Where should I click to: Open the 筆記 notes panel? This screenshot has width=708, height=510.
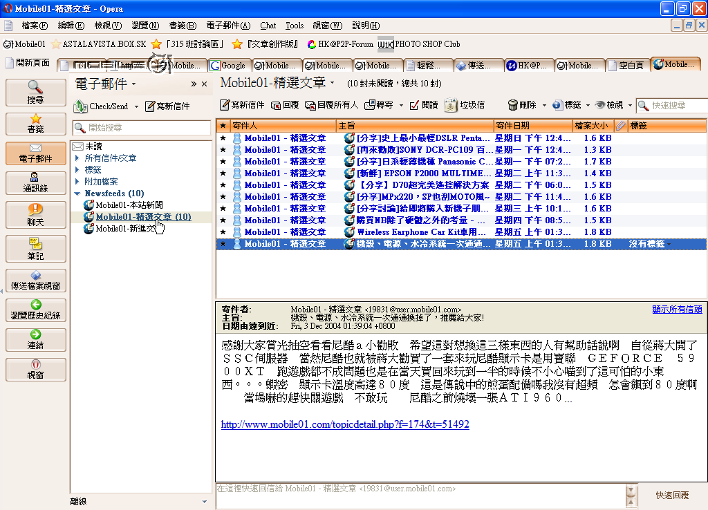point(36,249)
